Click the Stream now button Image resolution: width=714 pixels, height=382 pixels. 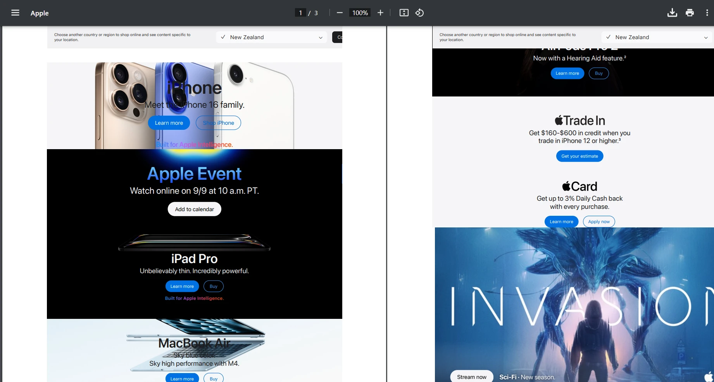[472, 377]
